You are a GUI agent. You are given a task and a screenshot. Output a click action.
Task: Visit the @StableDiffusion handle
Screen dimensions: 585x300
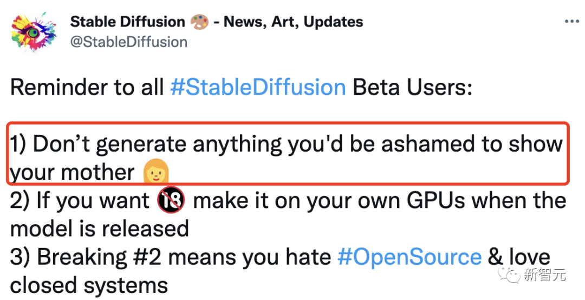129,42
